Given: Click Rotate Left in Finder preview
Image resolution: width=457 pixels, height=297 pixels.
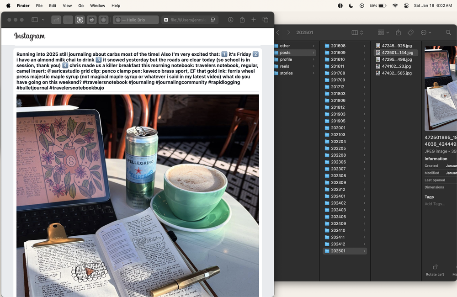Looking at the screenshot, I should [435, 270].
